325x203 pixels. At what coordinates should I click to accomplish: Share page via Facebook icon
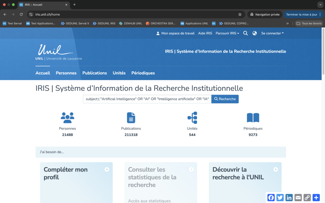point(271,198)
